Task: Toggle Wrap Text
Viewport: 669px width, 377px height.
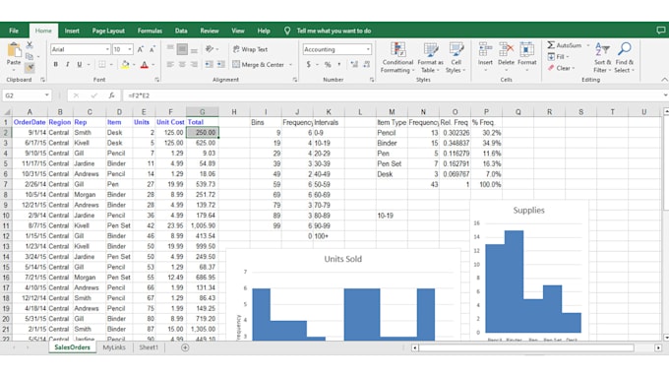Action: click(x=251, y=49)
